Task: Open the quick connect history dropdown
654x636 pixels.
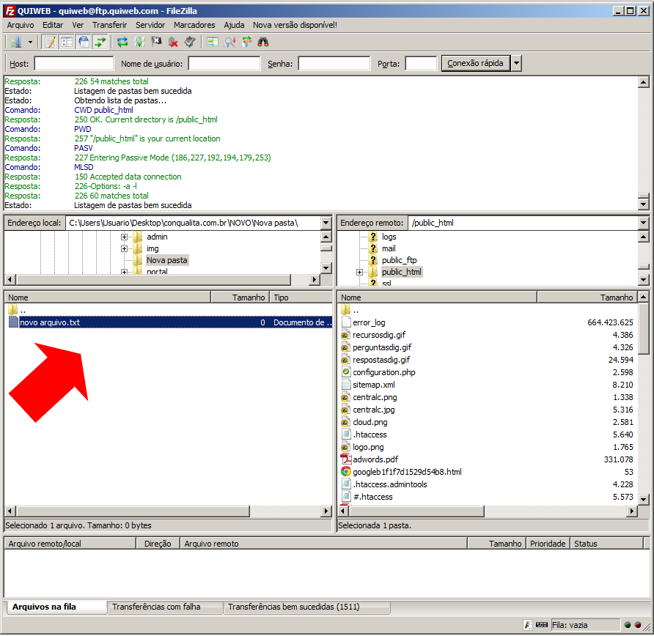Action: point(516,63)
